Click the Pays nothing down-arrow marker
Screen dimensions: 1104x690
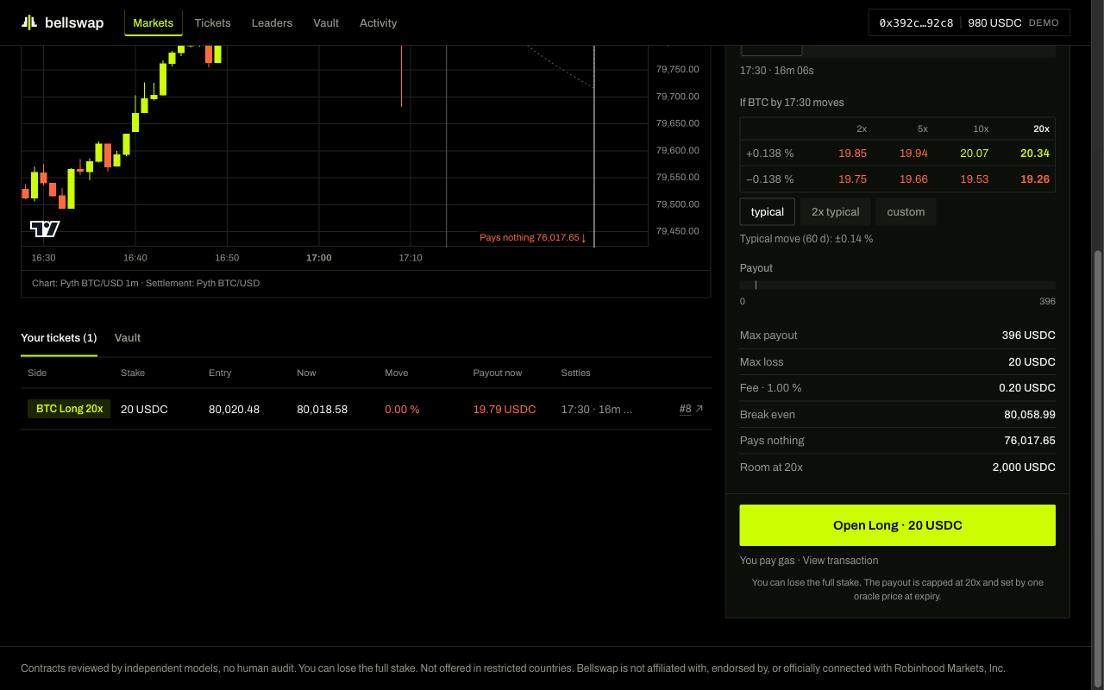[583, 237]
